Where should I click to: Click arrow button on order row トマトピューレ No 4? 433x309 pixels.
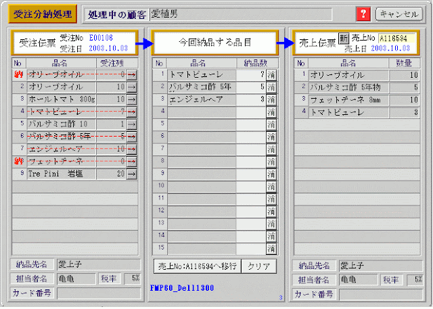click(132, 112)
